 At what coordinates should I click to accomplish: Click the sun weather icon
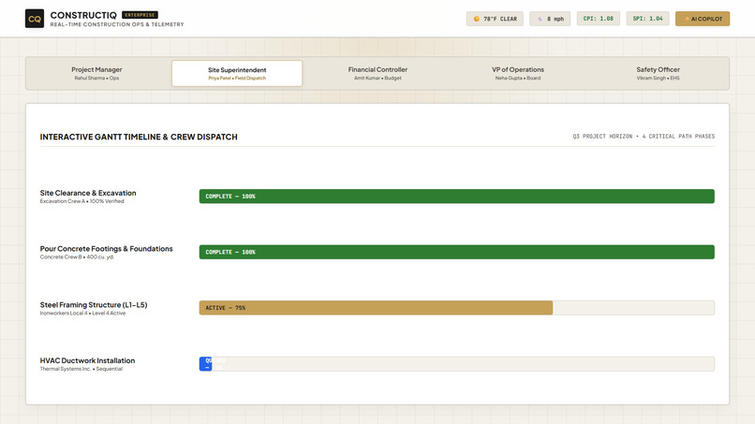476,19
